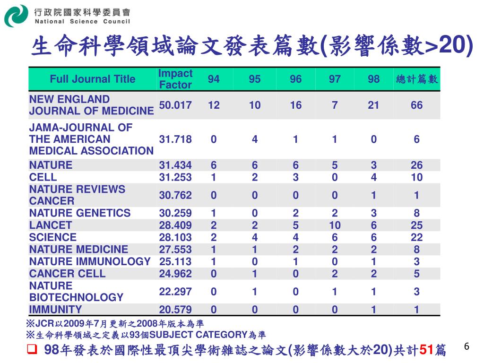The width and height of the screenshot is (484, 363).
Task: Click the '97' year column header
Action: pyautogui.click(x=335, y=79)
